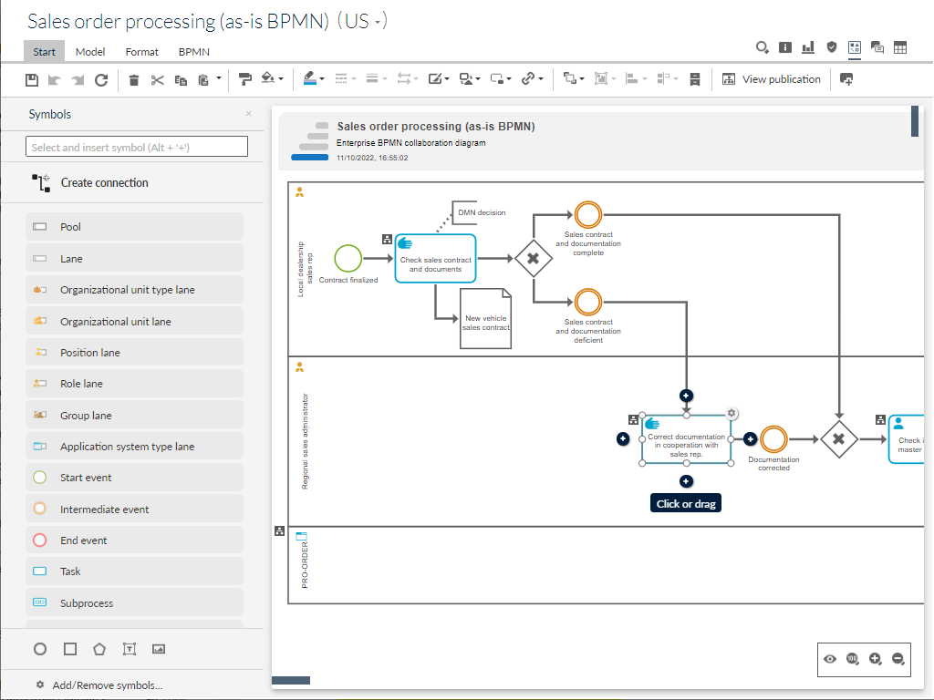
Task: Click the Save diagram icon
Action: point(32,80)
